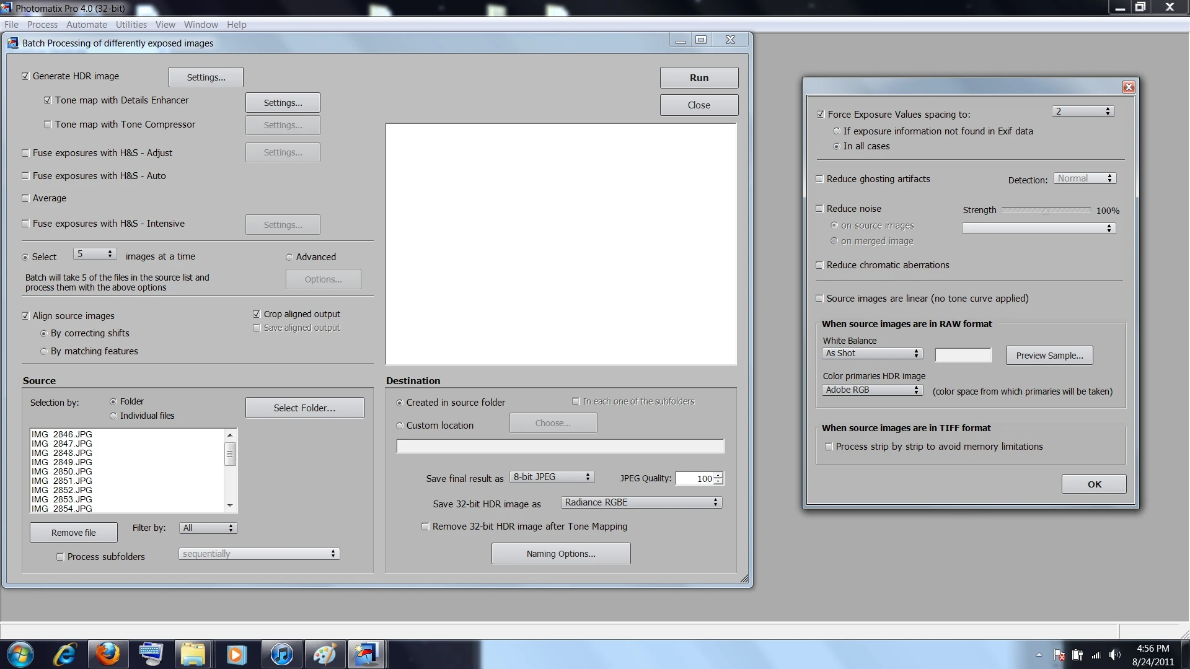Open Paint from the taskbar
Image resolution: width=1190 pixels, height=669 pixels.
pos(325,654)
